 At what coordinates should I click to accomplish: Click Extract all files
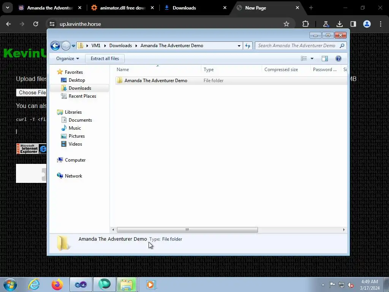coord(105,59)
